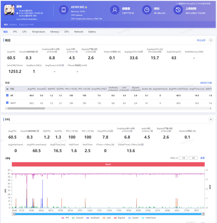Switch to the Battery tab

pyautogui.click(x=92, y=32)
